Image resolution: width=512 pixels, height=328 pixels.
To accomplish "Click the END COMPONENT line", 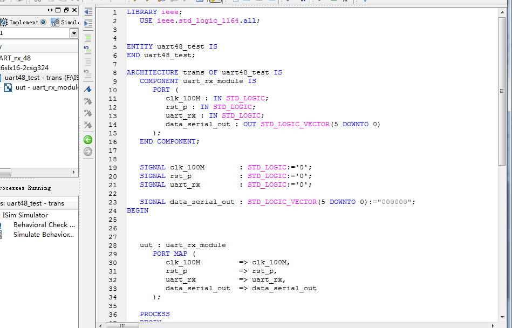I will tap(169, 141).
